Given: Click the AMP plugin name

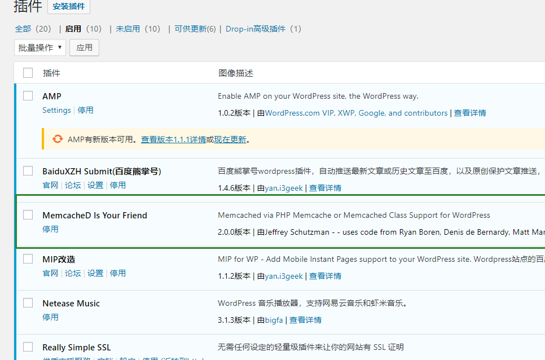Looking at the screenshot, I should 52,96.
